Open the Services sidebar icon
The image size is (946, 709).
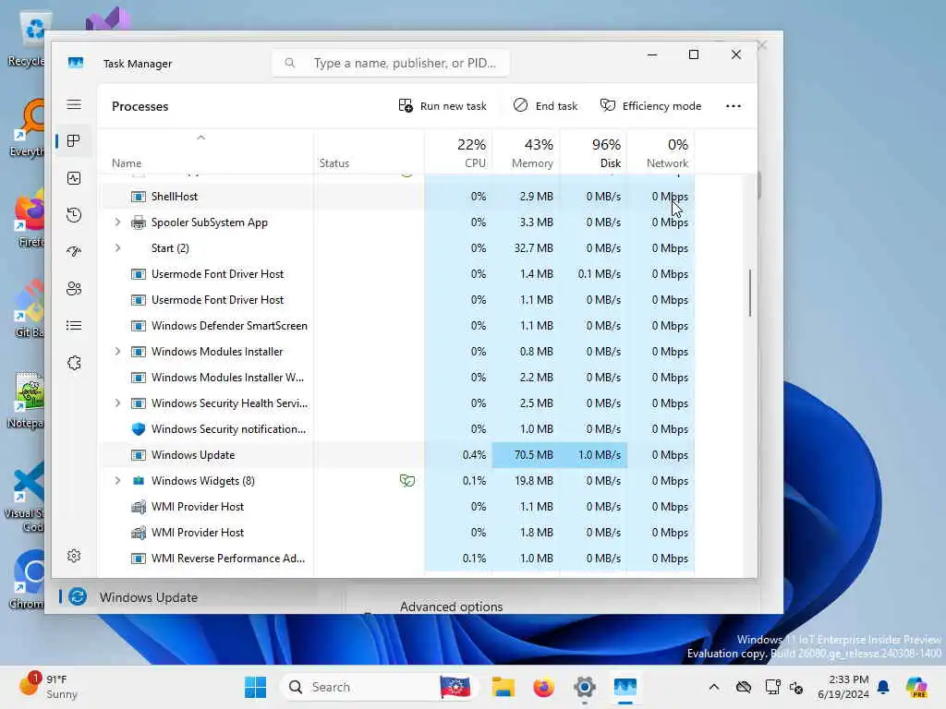pos(74,363)
